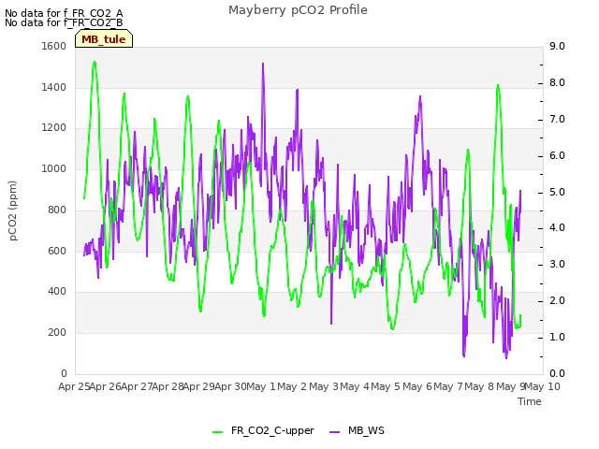Click the 8.0 right axis value
599x449 pixels.
click(x=557, y=83)
